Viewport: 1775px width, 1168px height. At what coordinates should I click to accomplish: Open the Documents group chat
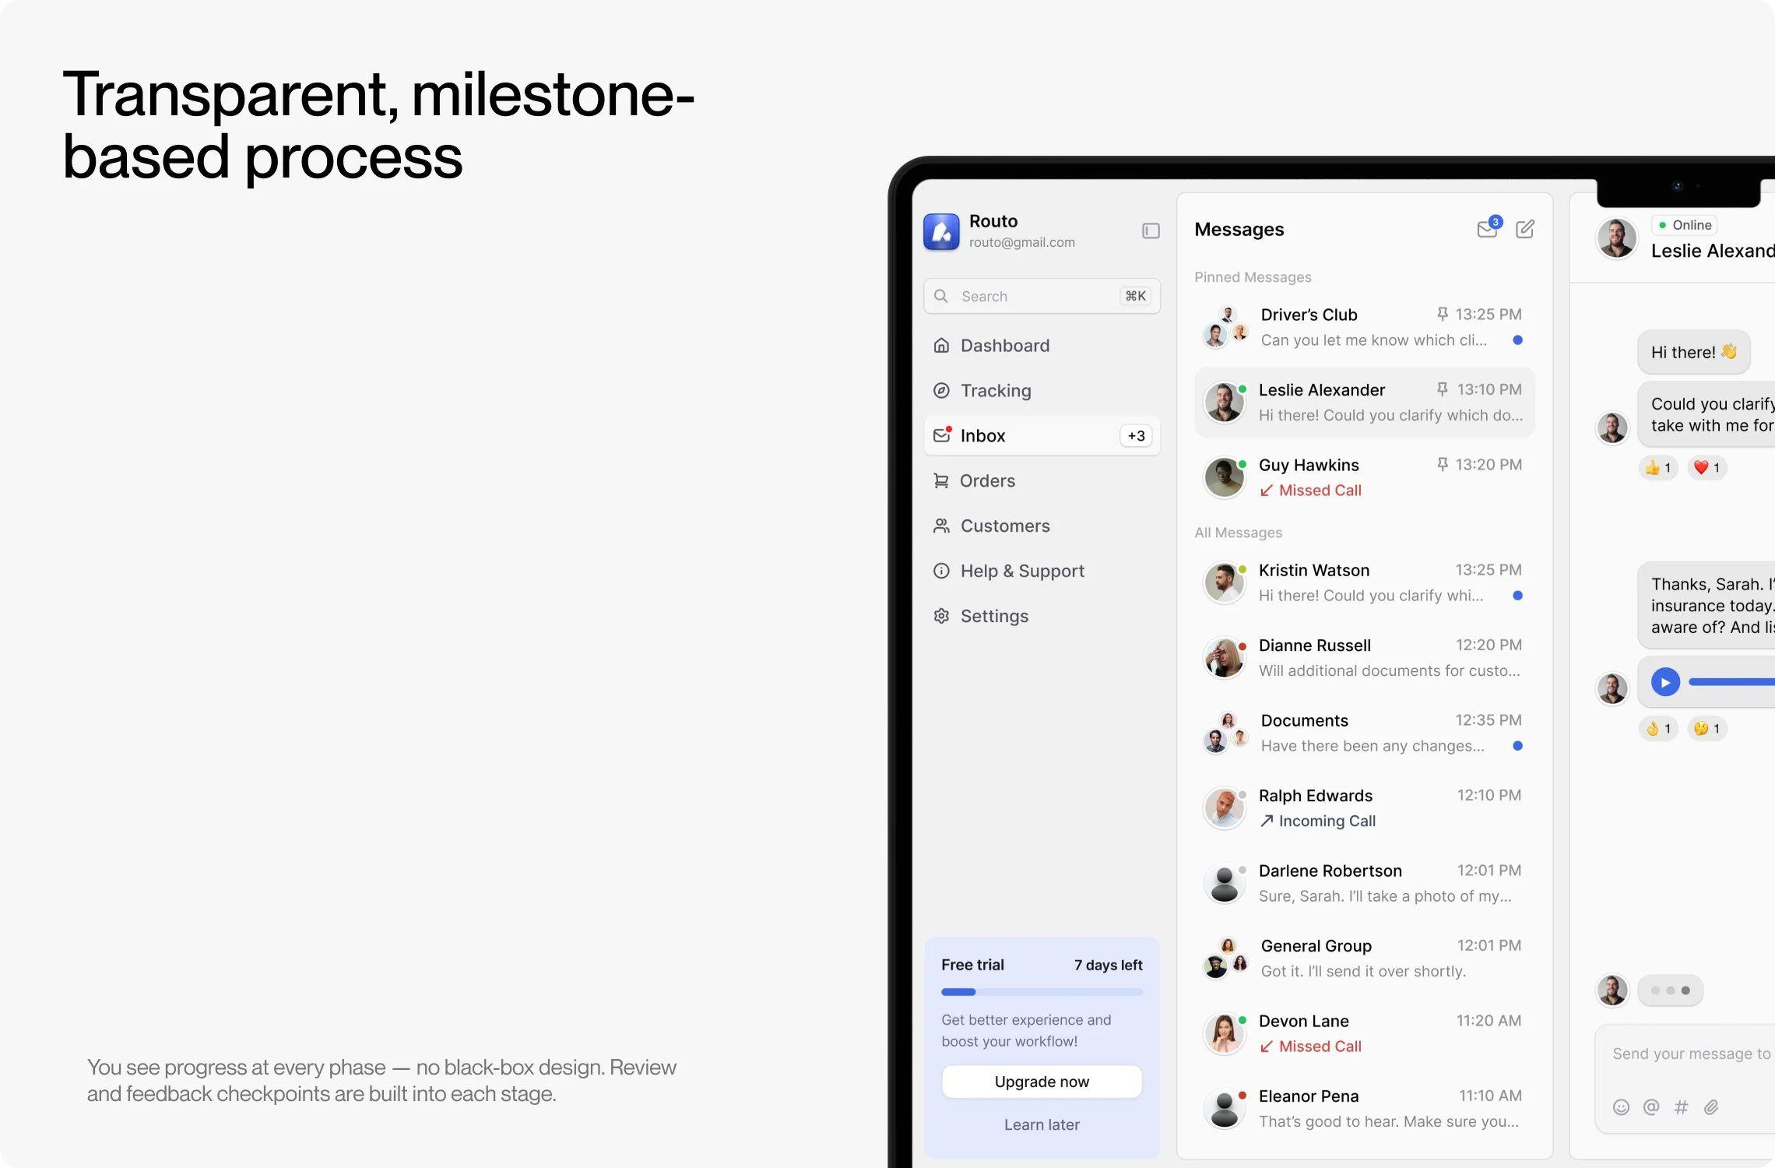1364,733
